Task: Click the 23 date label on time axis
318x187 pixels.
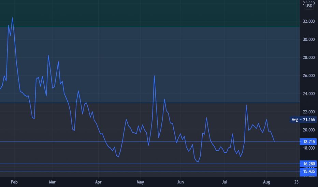Action: click(x=297, y=182)
